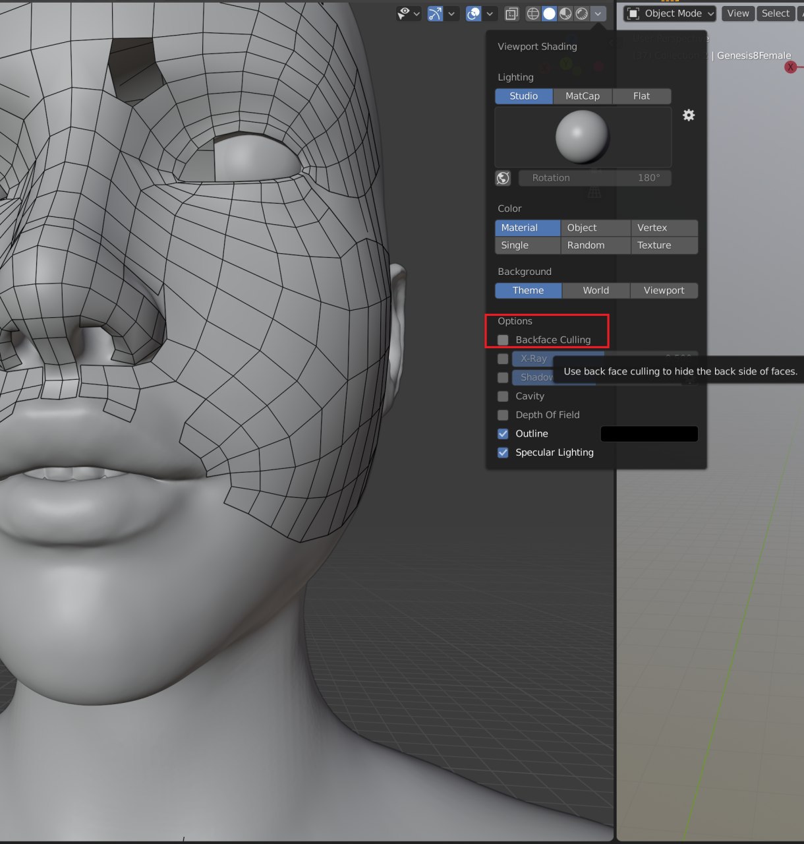Open the View menu in right viewport
Screen dimensions: 804x844
(x=738, y=13)
